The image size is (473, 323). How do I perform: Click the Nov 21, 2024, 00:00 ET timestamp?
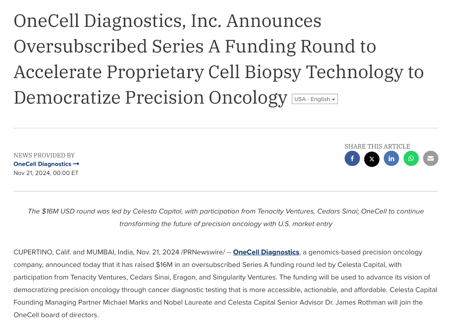tap(46, 173)
